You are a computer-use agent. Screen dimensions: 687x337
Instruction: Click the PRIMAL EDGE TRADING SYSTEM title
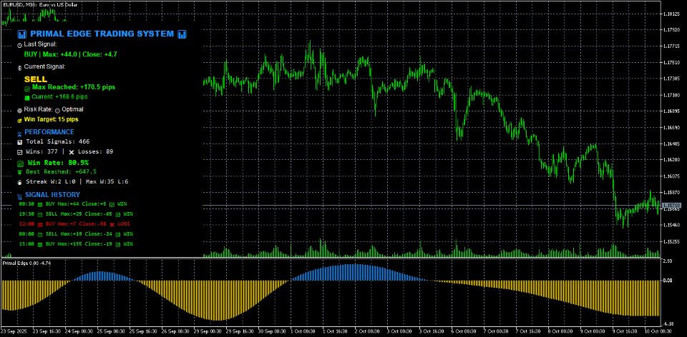pyautogui.click(x=102, y=34)
